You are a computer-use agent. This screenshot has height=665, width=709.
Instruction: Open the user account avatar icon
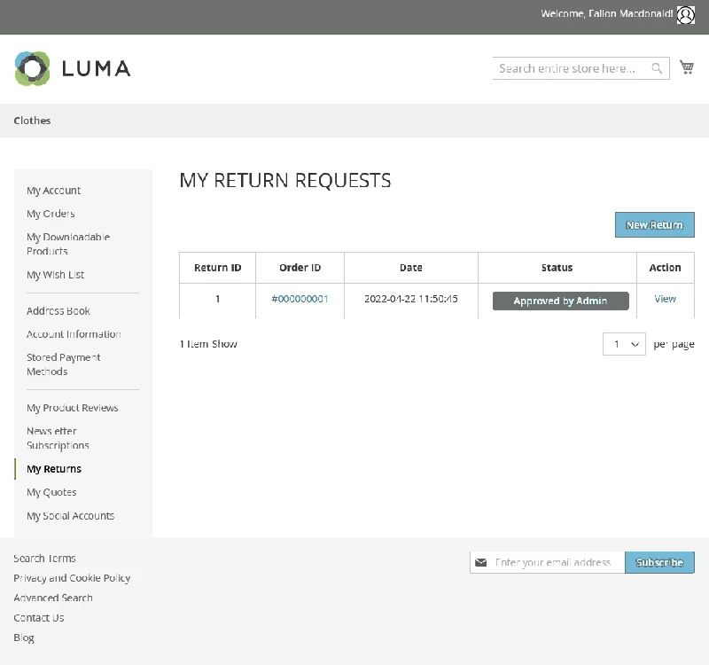tap(685, 15)
